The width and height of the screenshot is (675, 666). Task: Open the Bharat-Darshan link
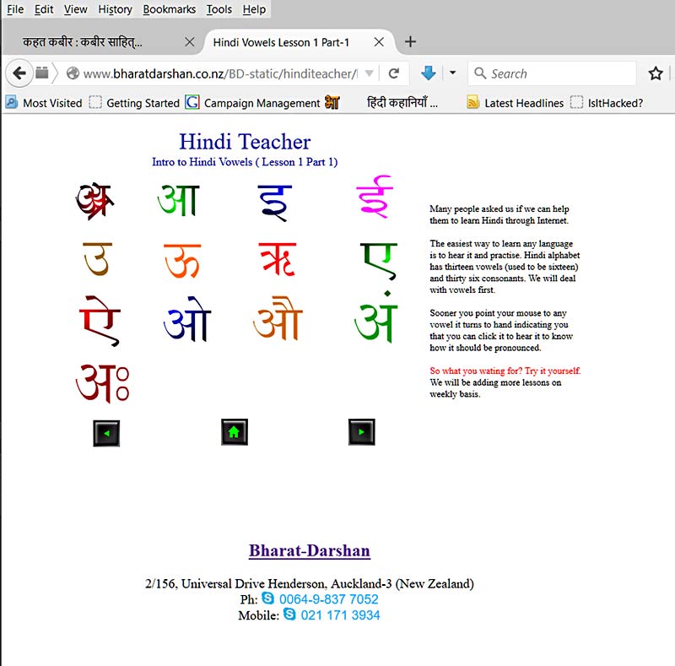point(309,550)
